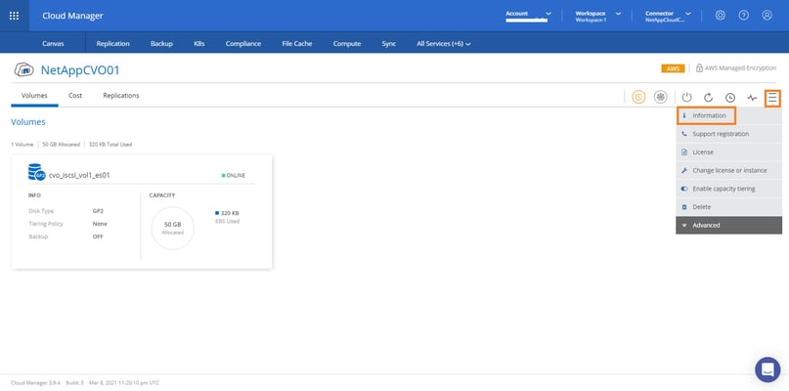This screenshot has width=789, height=391.
Task: Open the settings gear icon
Action: tap(720, 16)
